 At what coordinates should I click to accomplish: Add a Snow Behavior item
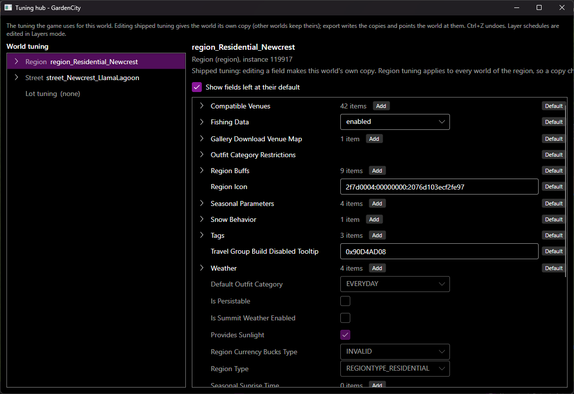374,219
